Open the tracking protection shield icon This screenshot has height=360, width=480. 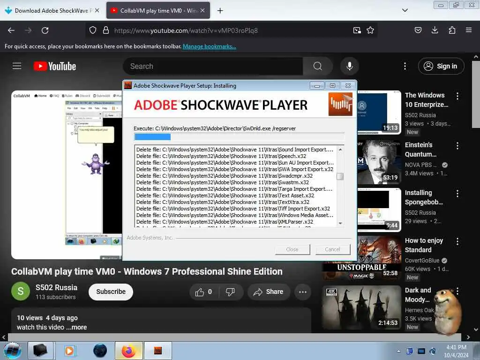[x=93, y=30]
